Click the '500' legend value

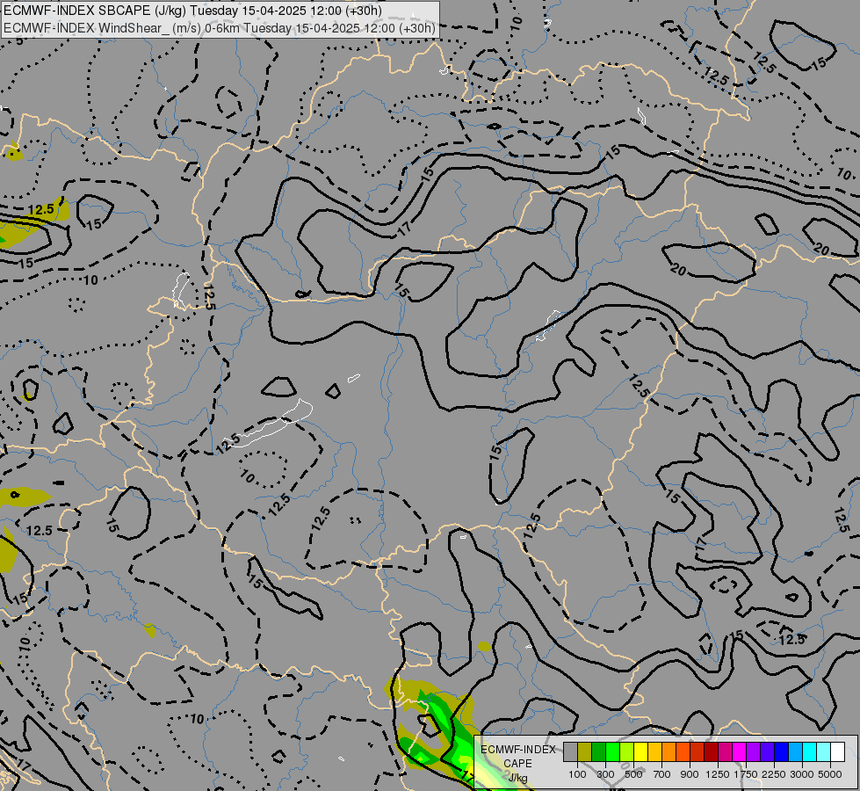click(633, 774)
